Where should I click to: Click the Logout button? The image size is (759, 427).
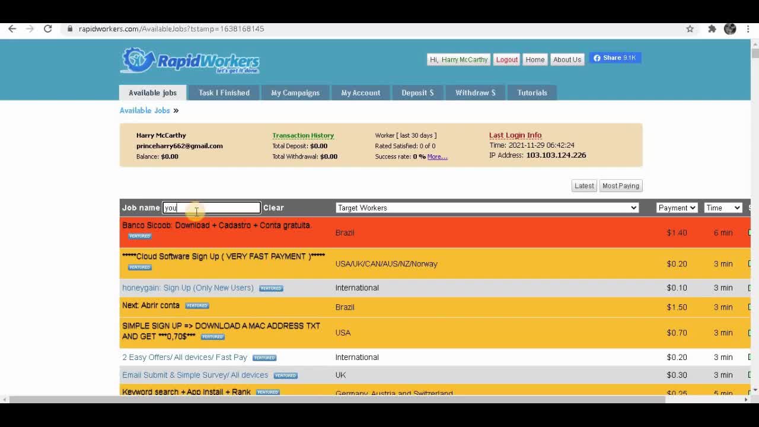coord(507,59)
